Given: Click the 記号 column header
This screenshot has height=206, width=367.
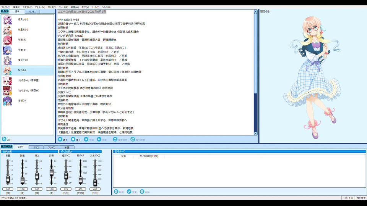Looking at the screenshot, I should click(x=123, y=156).
